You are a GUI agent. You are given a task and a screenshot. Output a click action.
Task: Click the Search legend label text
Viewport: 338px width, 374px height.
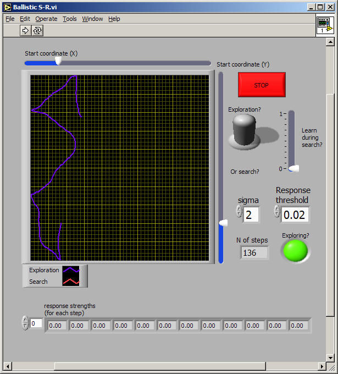[38, 282]
